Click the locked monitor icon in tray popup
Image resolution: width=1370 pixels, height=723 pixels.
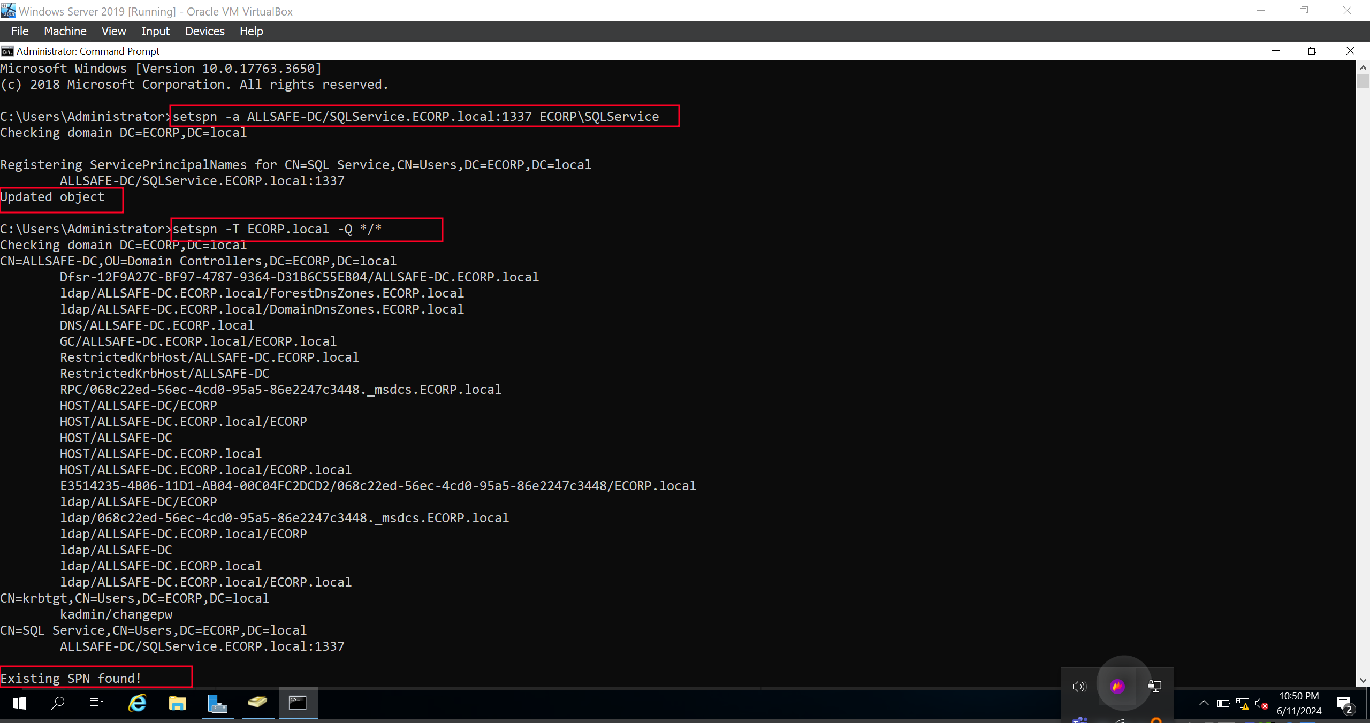[x=1155, y=686]
